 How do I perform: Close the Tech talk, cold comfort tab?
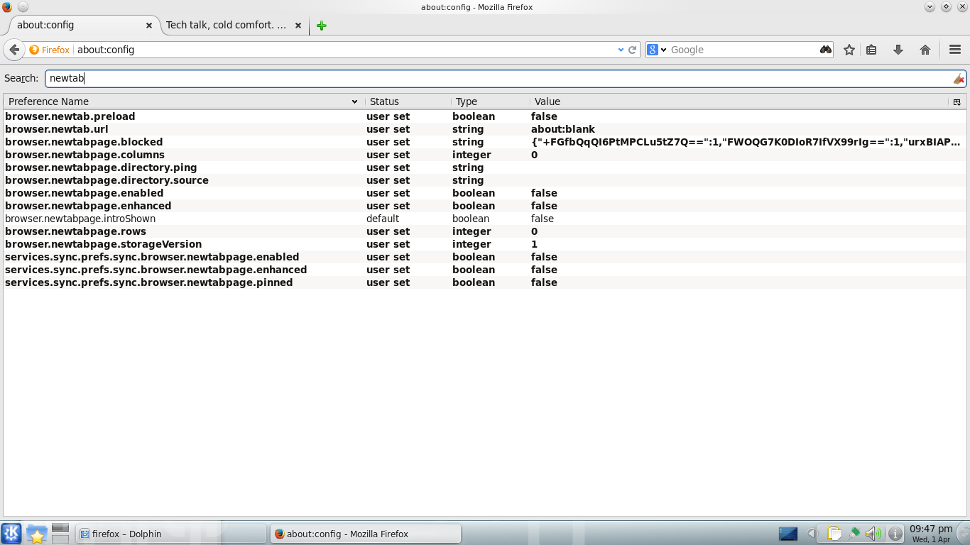point(298,26)
